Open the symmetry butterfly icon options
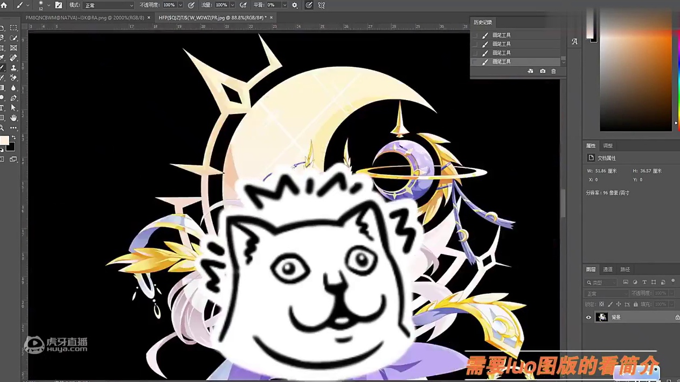Screen dimensions: 680x382 (x=322, y=5)
